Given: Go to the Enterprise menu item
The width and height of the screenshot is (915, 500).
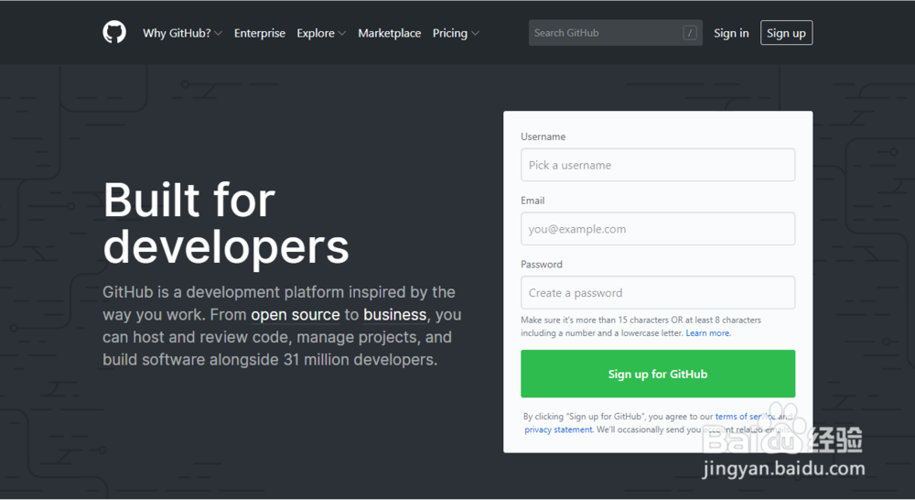Looking at the screenshot, I should pos(260,33).
